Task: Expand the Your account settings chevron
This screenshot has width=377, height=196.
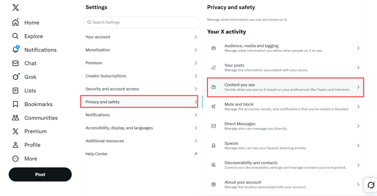Action: 196,37
